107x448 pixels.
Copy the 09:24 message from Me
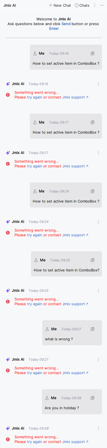click(x=92, y=191)
